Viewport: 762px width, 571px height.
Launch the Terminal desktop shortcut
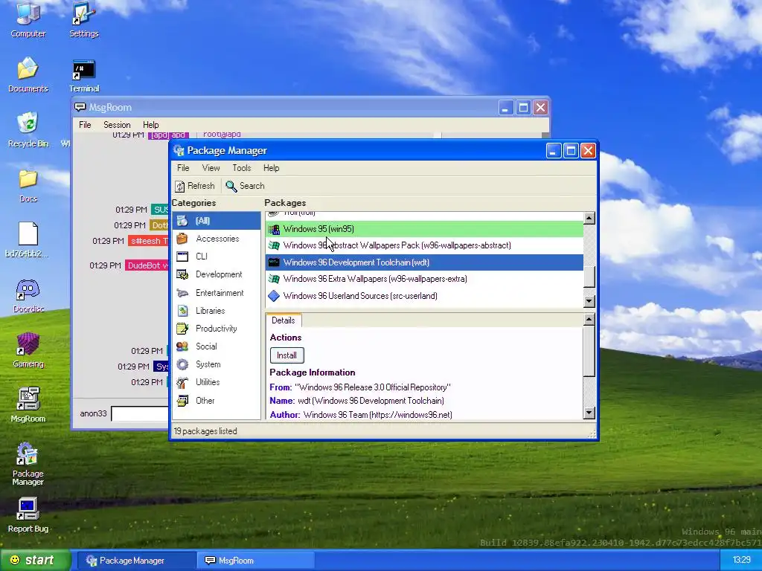pos(83,74)
